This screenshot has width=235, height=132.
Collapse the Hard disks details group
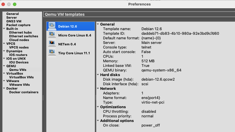pyautogui.click(x=98, y=75)
